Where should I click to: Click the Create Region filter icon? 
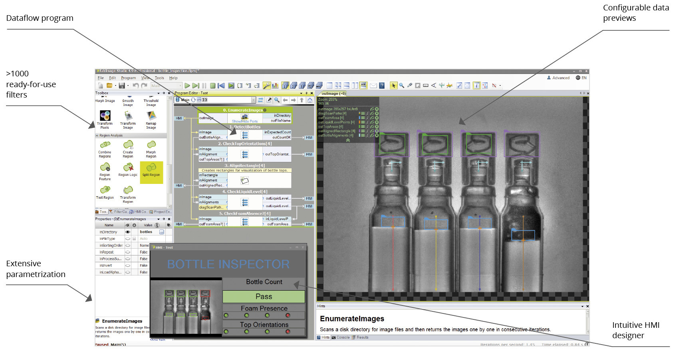[128, 145]
